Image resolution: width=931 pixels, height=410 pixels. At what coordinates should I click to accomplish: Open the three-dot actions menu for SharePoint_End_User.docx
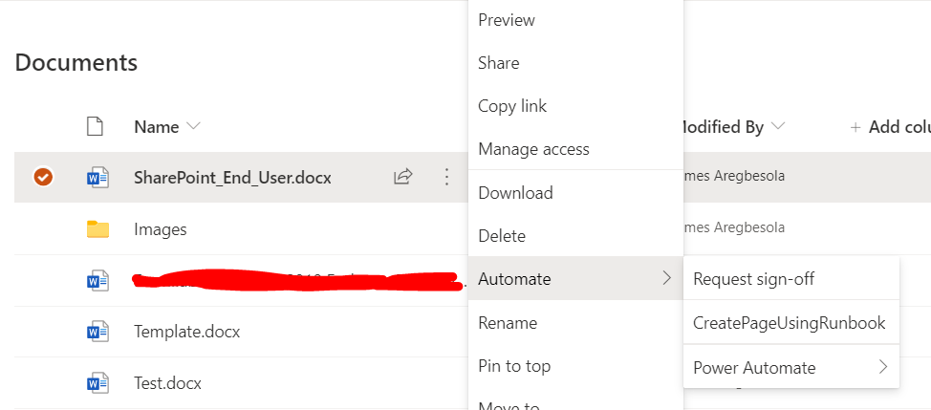click(446, 177)
